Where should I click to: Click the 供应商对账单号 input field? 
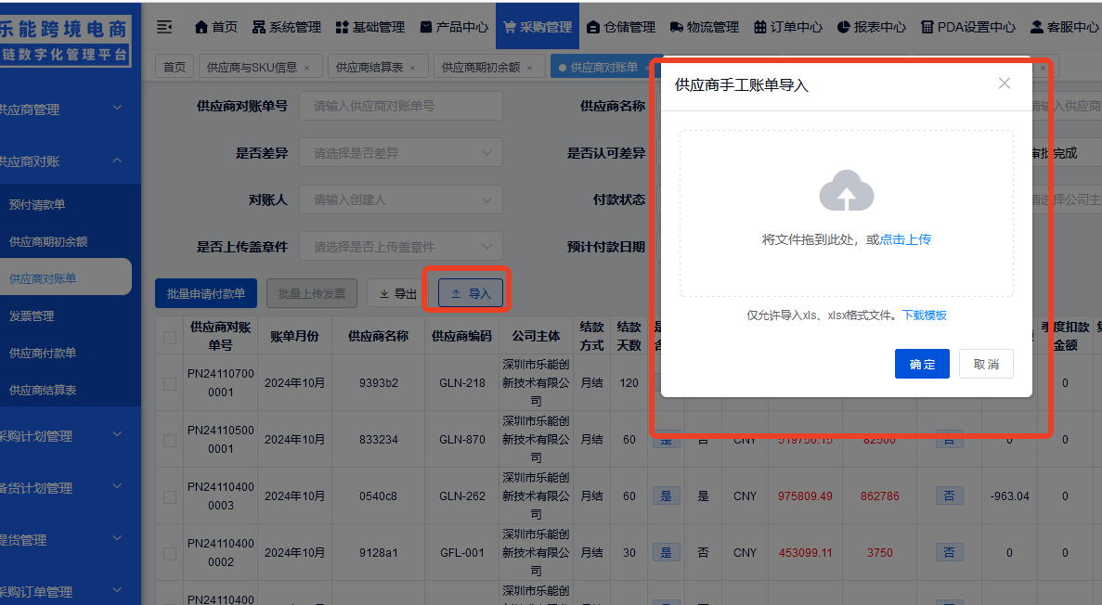(401, 105)
